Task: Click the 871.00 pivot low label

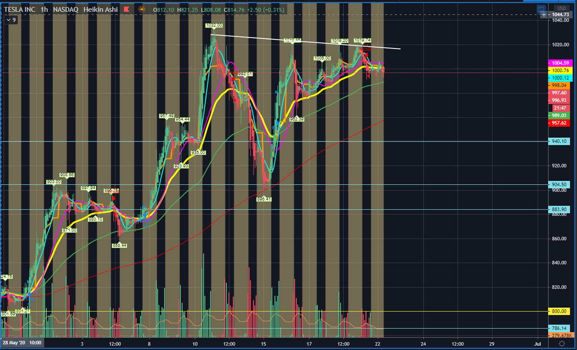Action: click(x=70, y=230)
